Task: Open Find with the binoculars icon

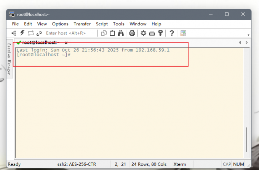Action: coord(121,33)
